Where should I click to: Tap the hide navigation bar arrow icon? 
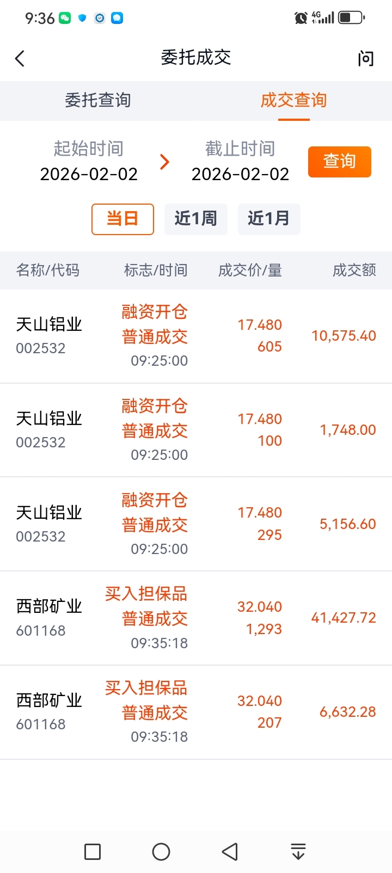(298, 851)
